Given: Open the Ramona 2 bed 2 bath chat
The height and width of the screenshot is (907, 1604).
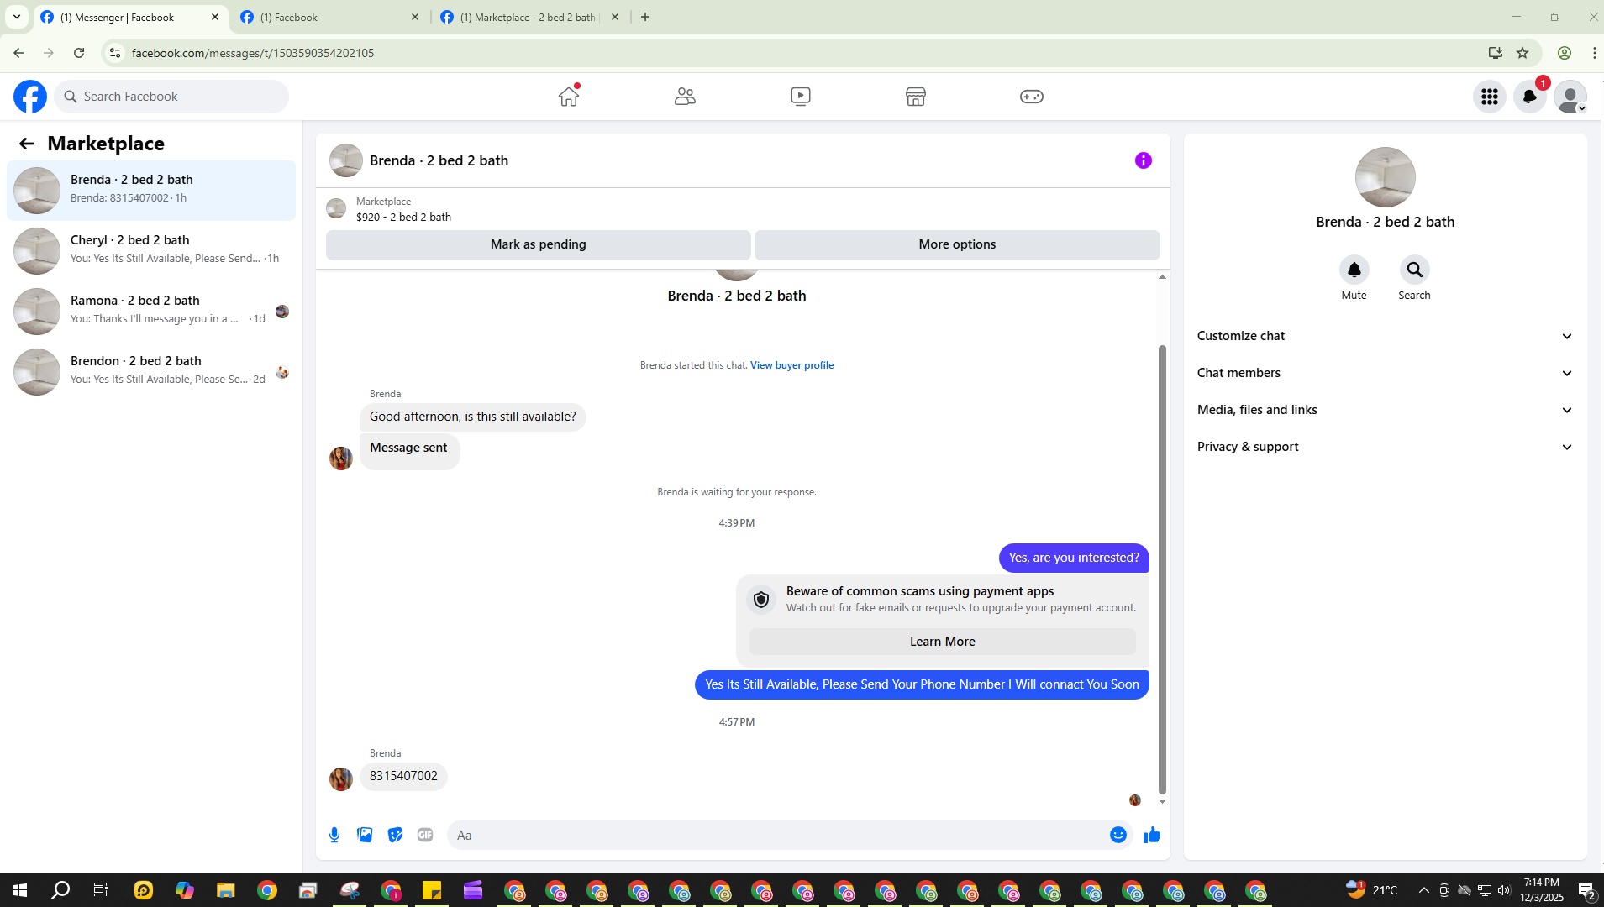Looking at the screenshot, I should (x=151, y=312).
